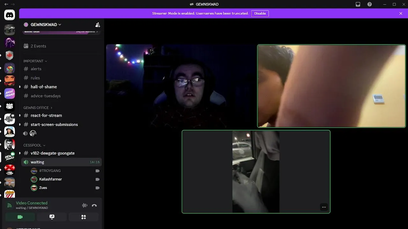This screenshot has height=229, width=408.
Task: Collapse the IMPORTANT category
Action: (35, 61)
